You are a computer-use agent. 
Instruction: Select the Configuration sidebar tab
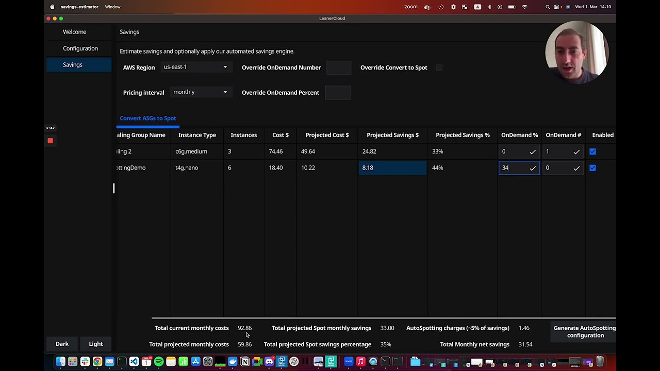pyautogui.click(x=80, y=48)
